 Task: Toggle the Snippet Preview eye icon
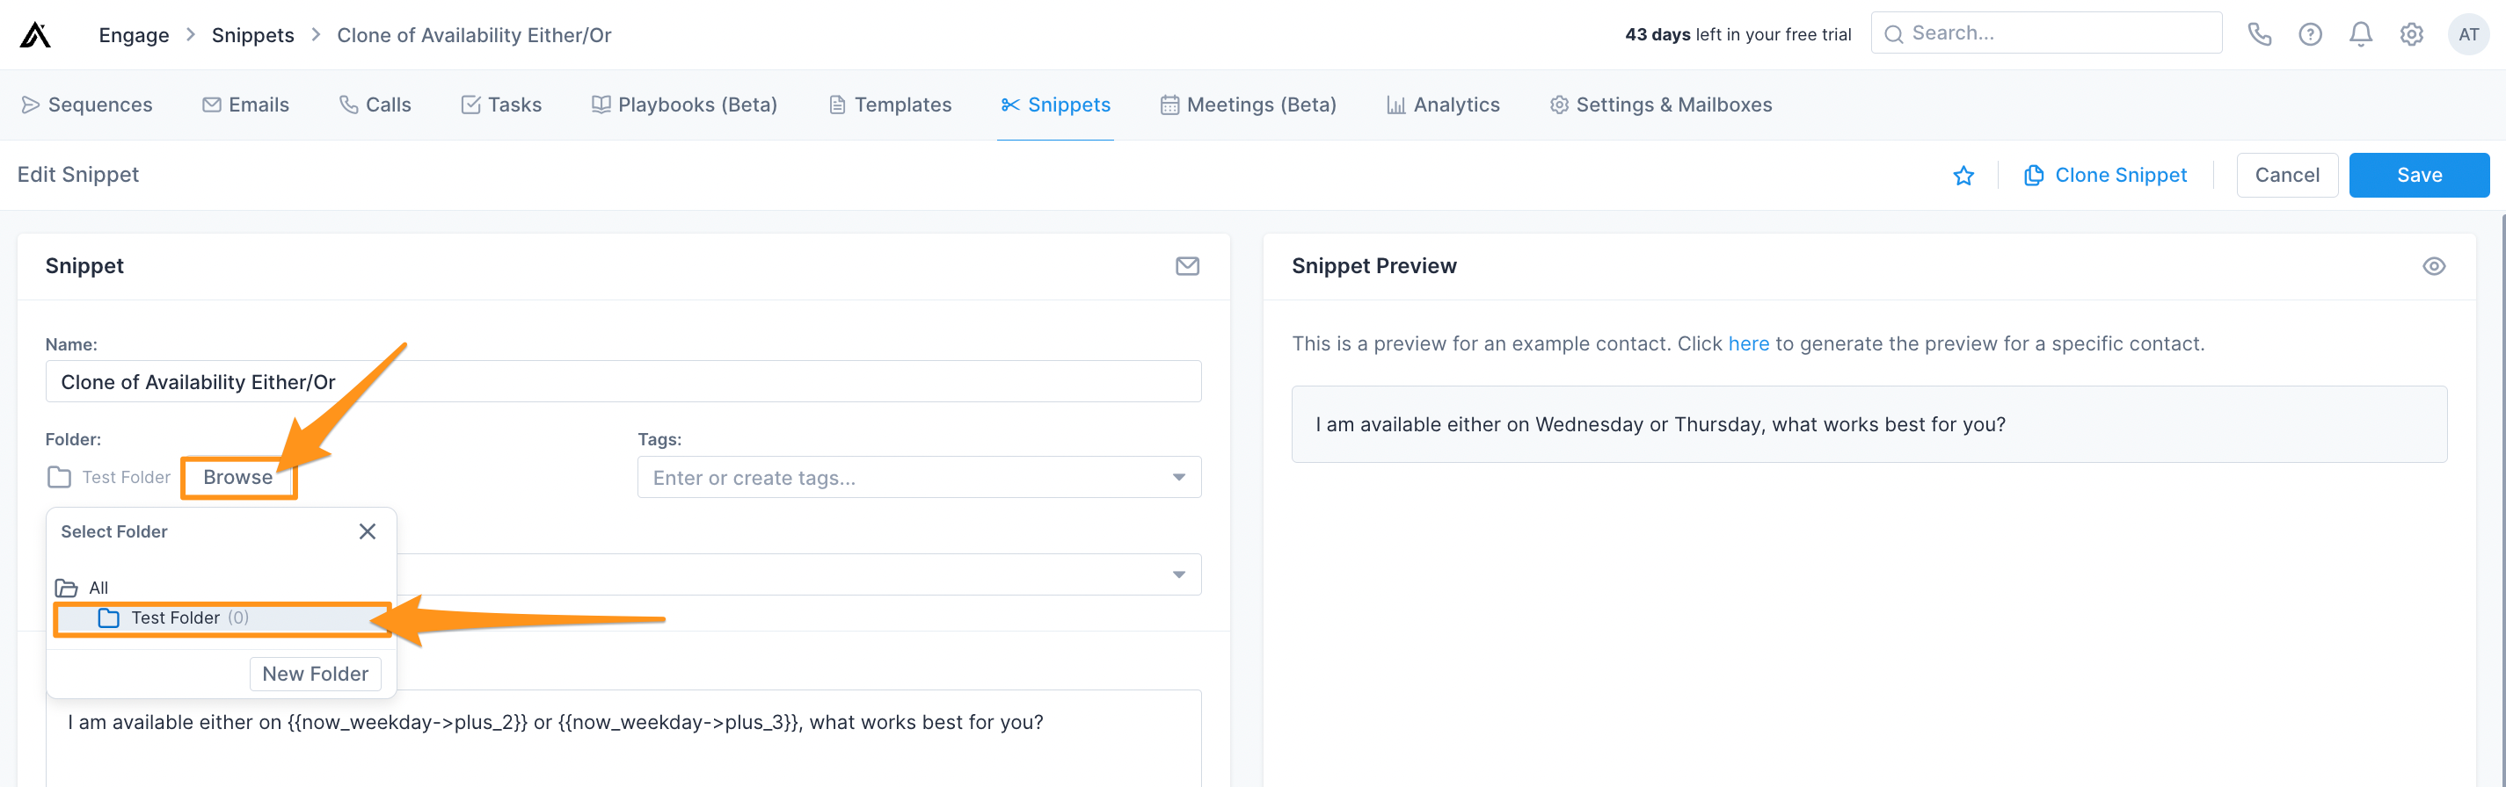tap(2433, 266)
